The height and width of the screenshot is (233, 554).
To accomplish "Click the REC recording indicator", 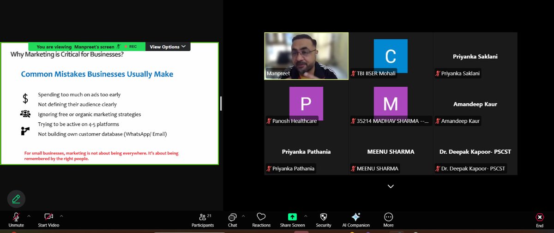I will click(x=130, y=47).
